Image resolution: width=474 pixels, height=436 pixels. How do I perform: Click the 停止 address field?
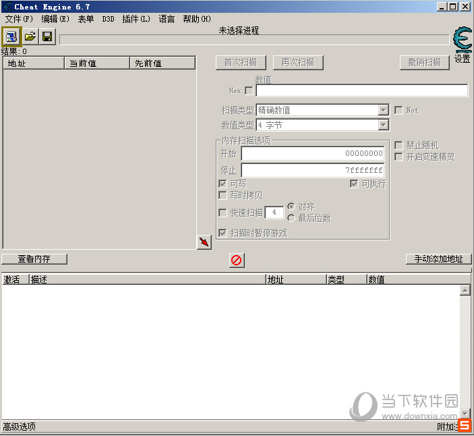tap(313, 170)
